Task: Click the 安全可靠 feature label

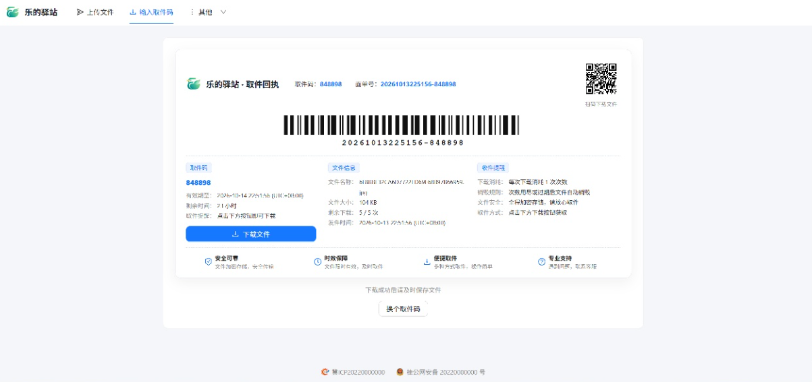Action: click(x=226, y=258)
